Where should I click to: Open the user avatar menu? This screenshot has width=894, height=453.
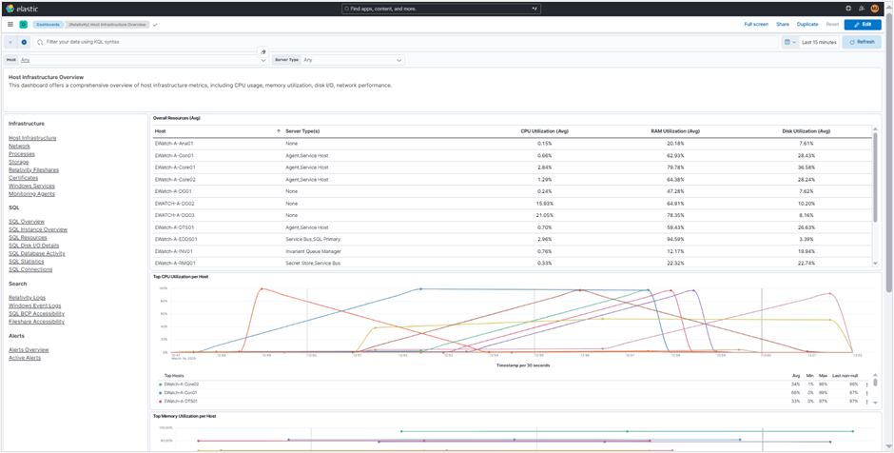(874, 9)
